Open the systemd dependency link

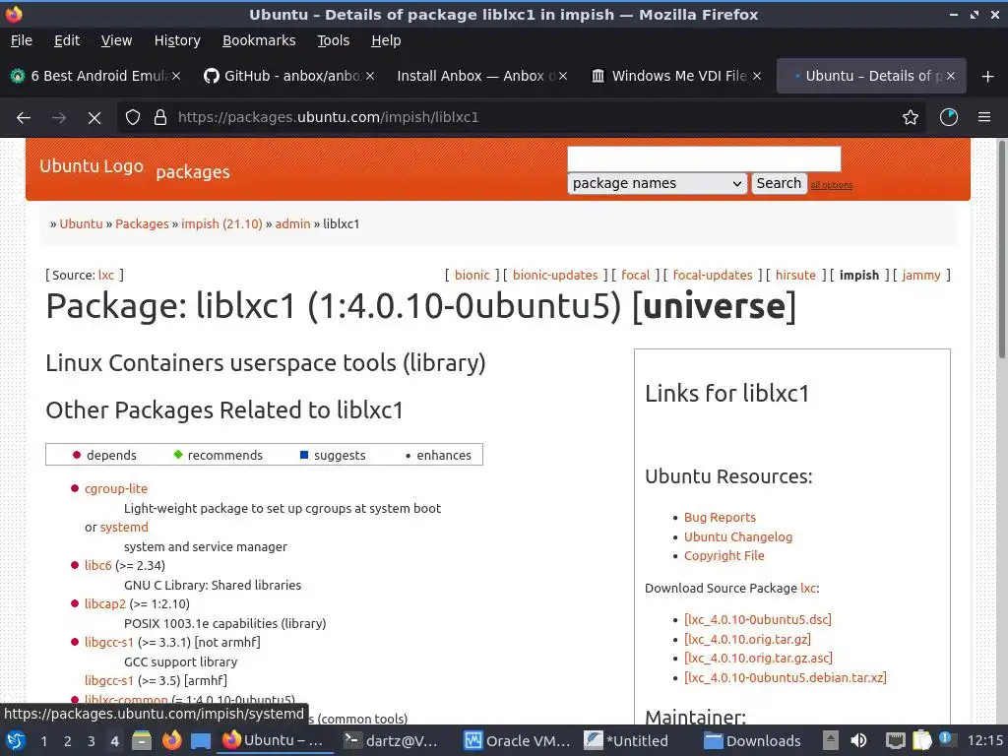[x=124, y=528]
